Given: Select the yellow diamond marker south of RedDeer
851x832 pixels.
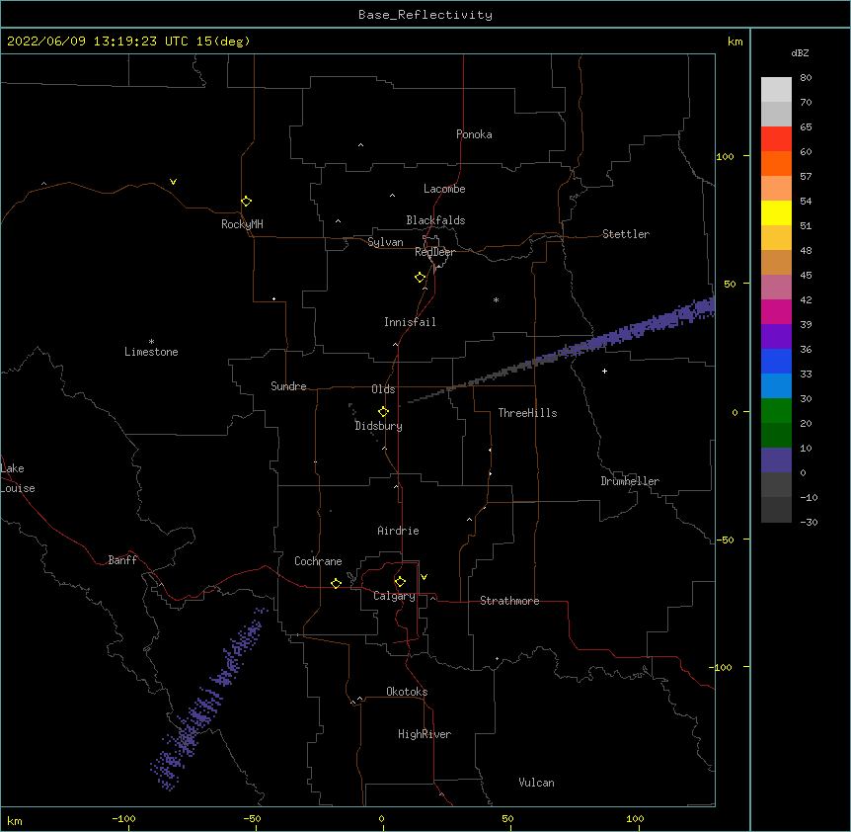Looking at the screenshot, I should point(421,278).
